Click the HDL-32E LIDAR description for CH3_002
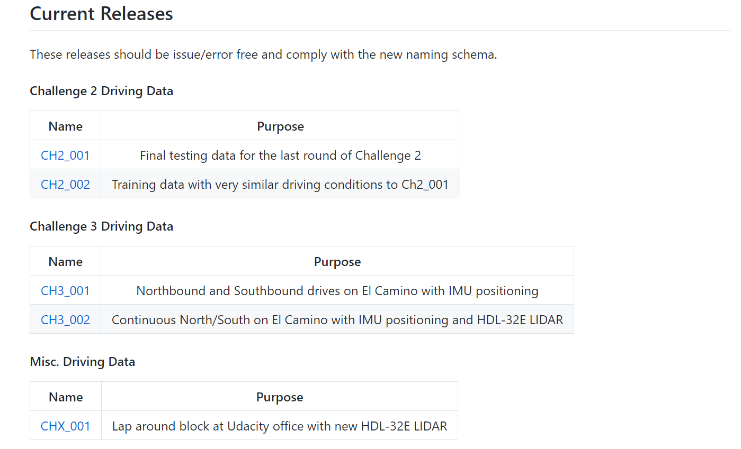The height and width of the screenshot is (449, 741). point(337,319)
